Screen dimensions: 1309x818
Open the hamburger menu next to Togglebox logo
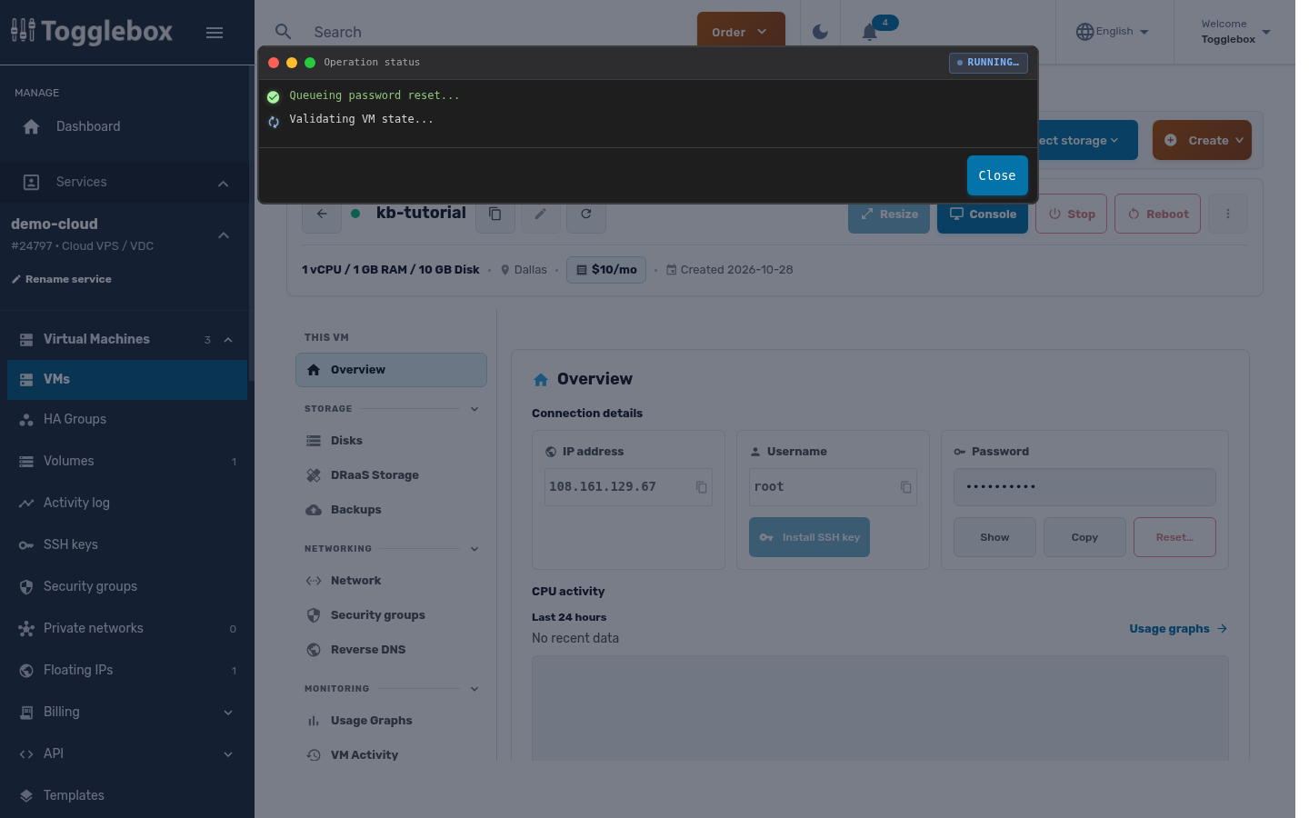tap(215, 33)
